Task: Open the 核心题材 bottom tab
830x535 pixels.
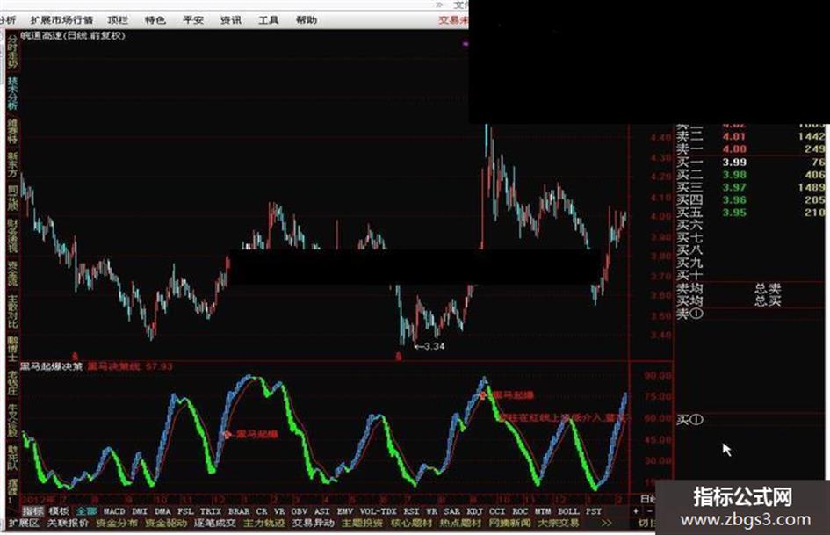Action: 411,523
